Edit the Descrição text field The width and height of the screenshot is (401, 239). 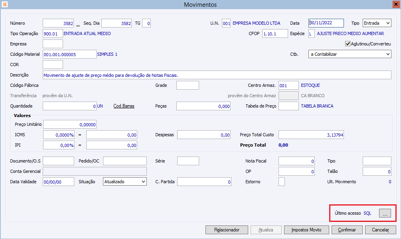point(217,75)
